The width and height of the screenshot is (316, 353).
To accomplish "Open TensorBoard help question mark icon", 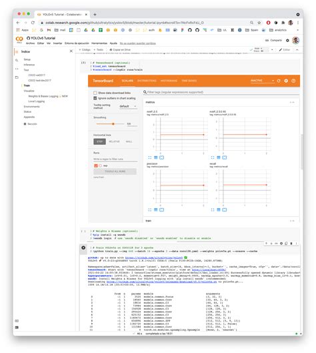I will [293, 81].
